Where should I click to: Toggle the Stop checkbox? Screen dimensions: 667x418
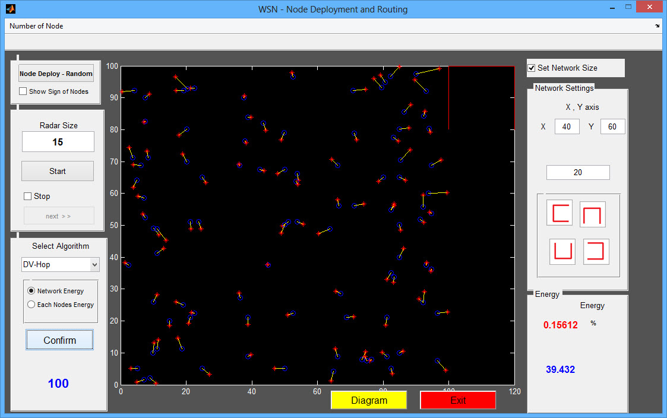pyautogui.click(x=28, y=196)
